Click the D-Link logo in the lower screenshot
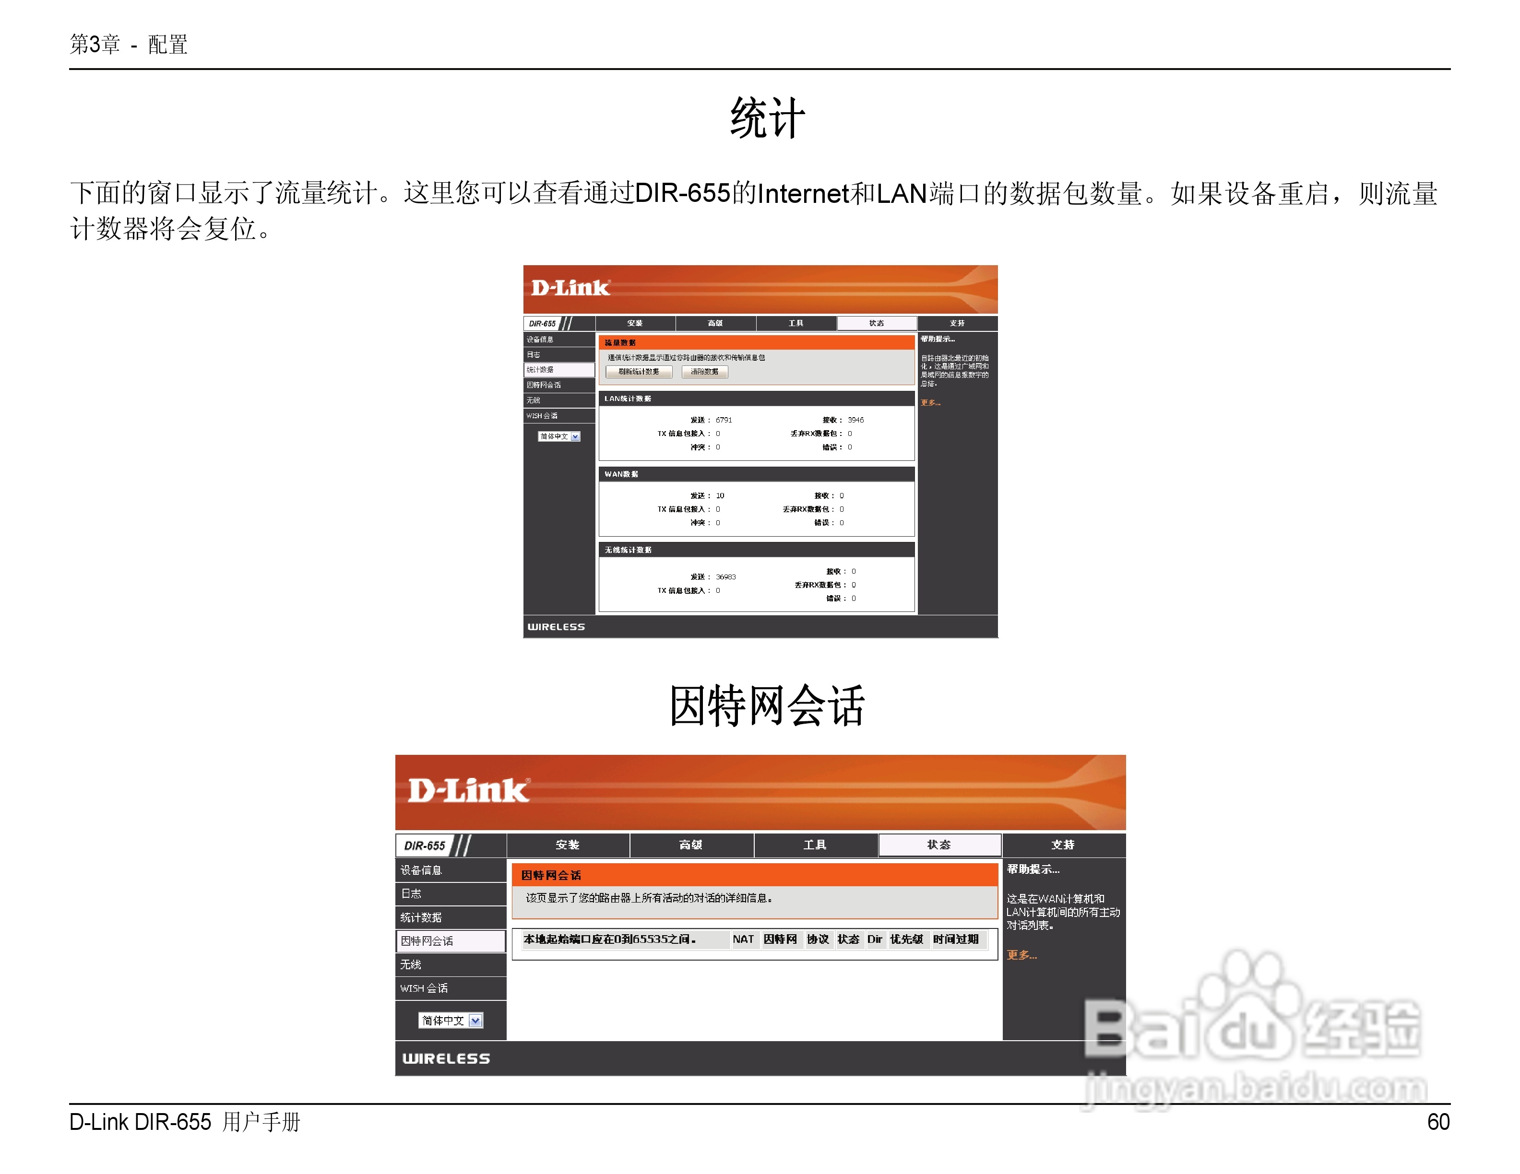The height and width of the screenshot is (1174, 1520). 468,790
